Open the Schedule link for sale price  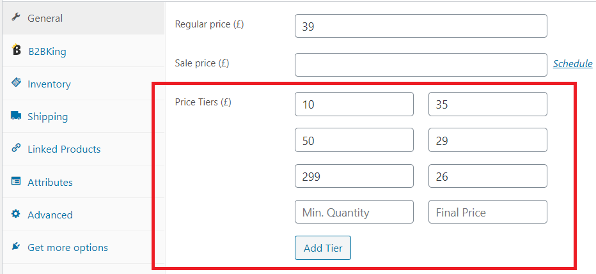coord(572,63)
